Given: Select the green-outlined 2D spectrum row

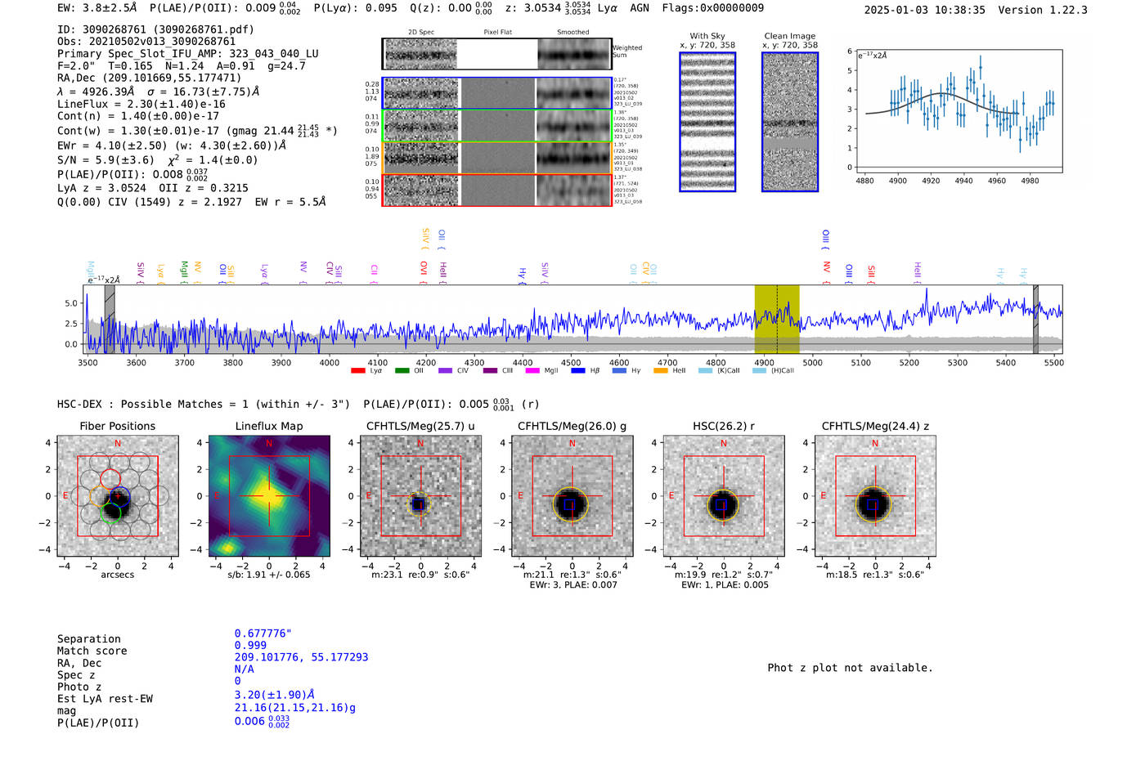Looking at the screenshot, I should (x=497, y=126).
